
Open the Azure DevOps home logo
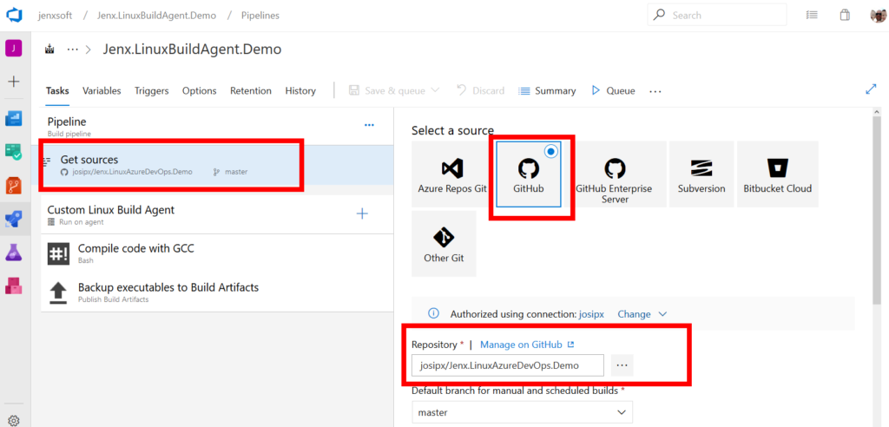click(14, 16)
